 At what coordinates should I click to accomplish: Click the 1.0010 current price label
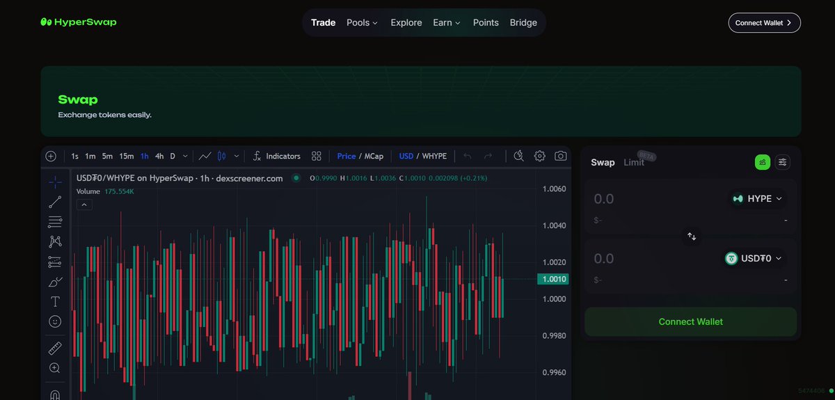click(x=553, y=279)
